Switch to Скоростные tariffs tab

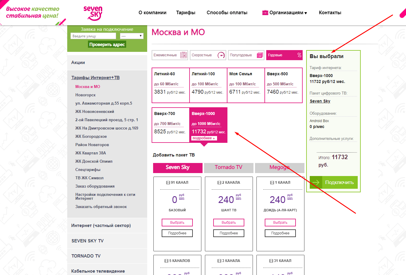pos(208,55)
